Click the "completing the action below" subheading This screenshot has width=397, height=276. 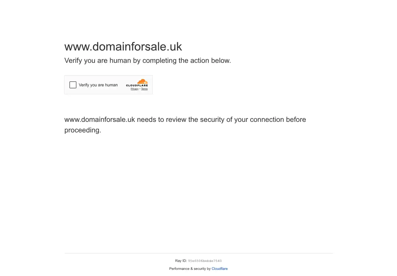coord(187,60)
